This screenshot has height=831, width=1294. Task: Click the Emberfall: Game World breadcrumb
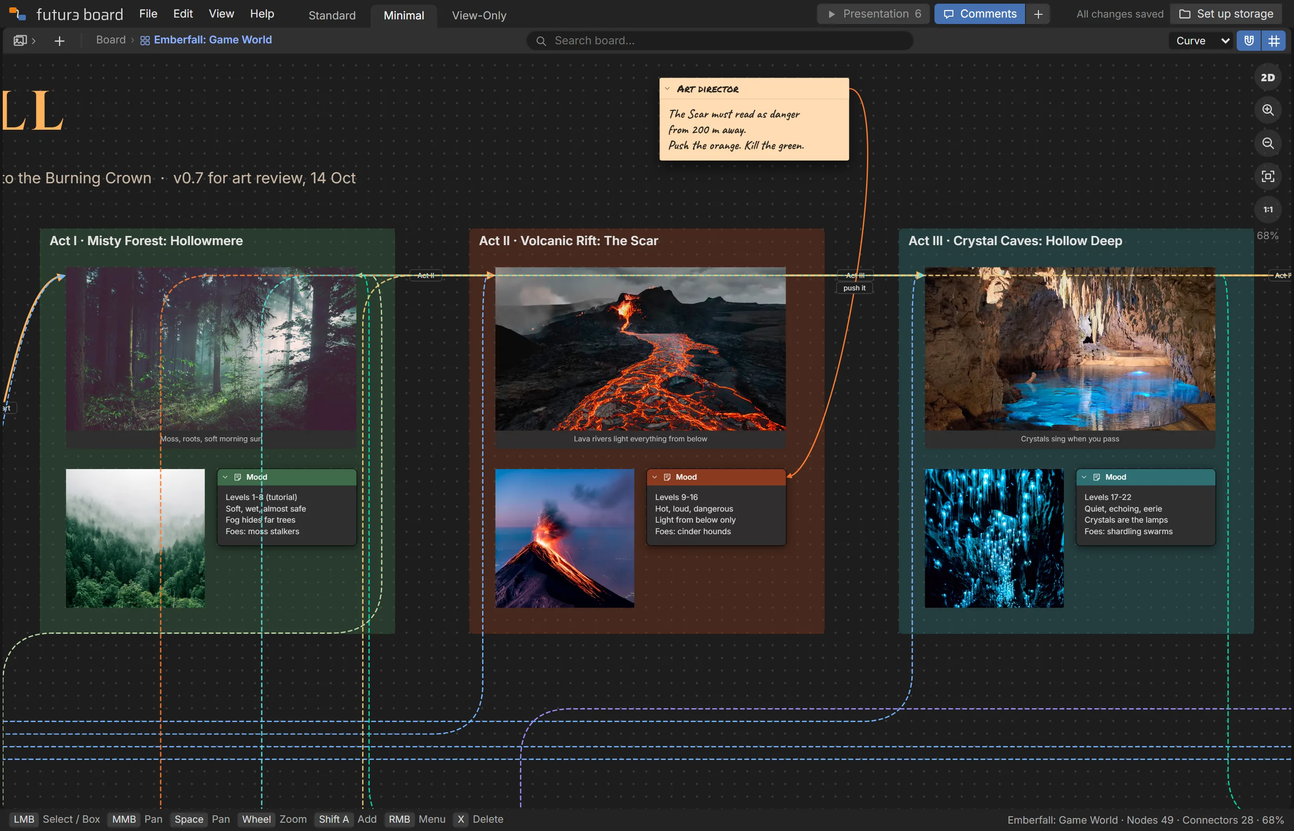tap(213, 40)
